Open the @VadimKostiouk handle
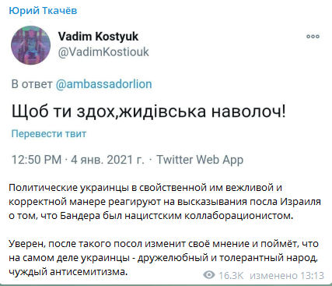 pos(103,51)
